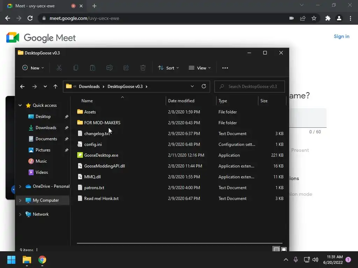Screen dimensions: 358x268
Task: Expand the Network tree node
Action: tap(20, 214)
